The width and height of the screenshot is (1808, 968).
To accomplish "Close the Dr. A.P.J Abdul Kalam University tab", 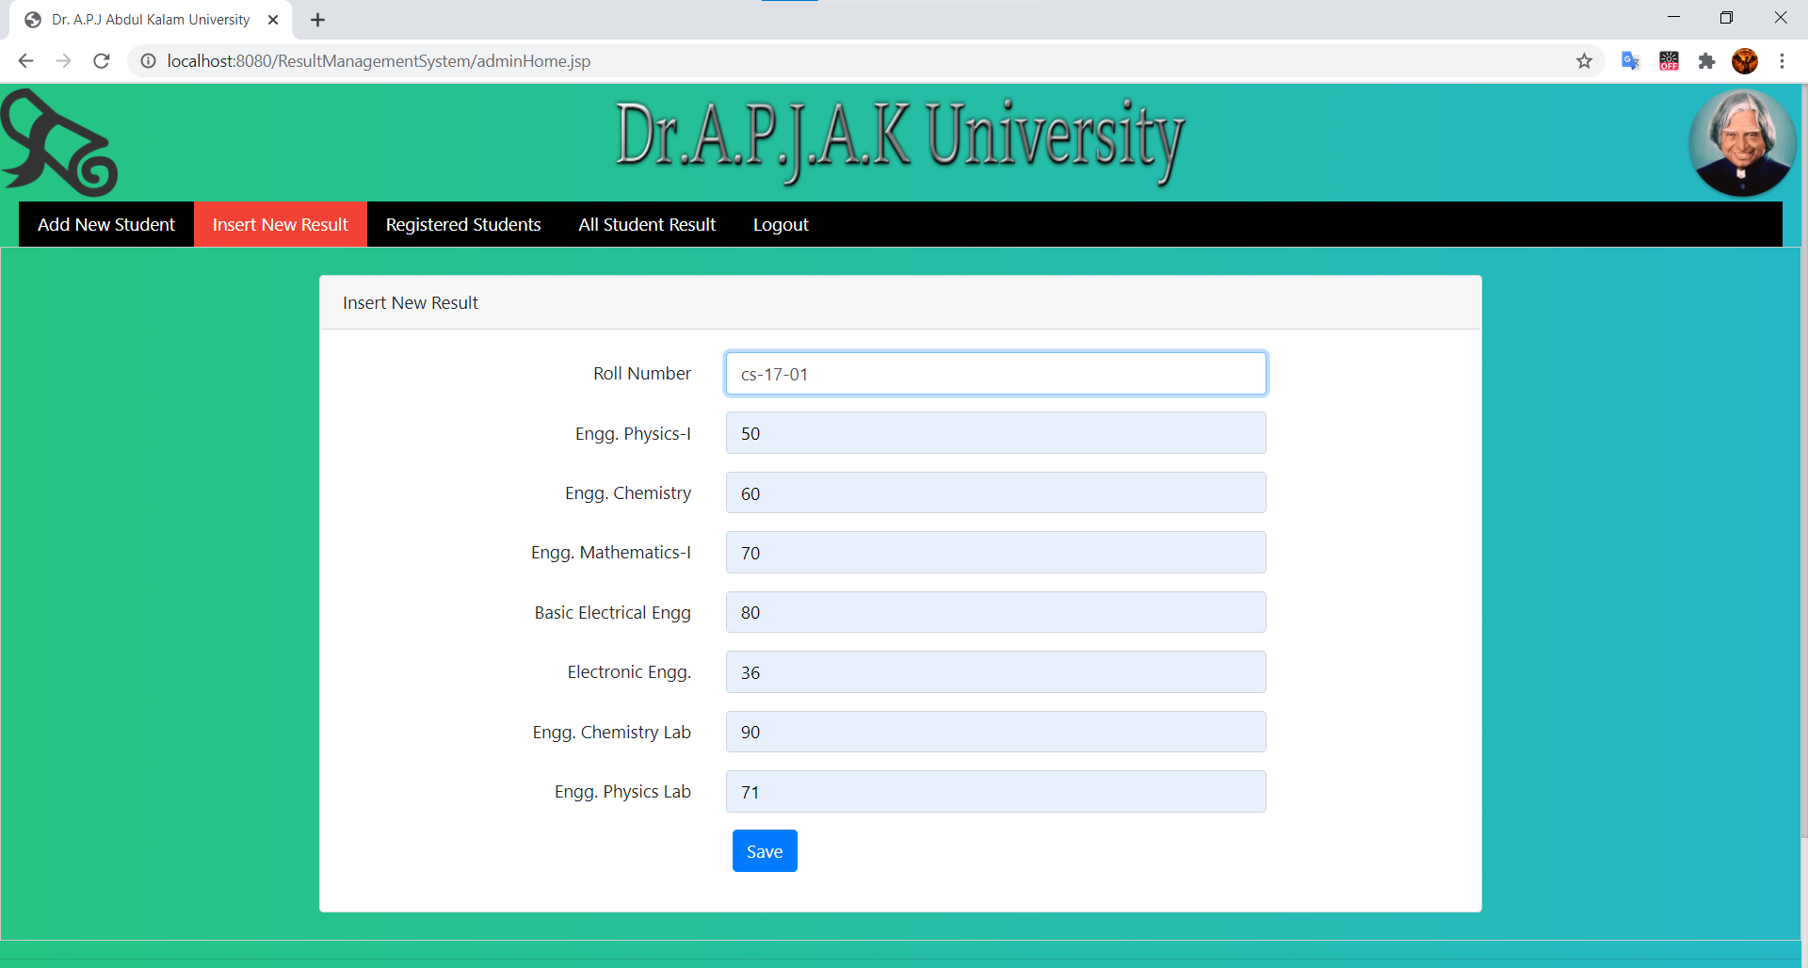I will [x=273, y=20].
